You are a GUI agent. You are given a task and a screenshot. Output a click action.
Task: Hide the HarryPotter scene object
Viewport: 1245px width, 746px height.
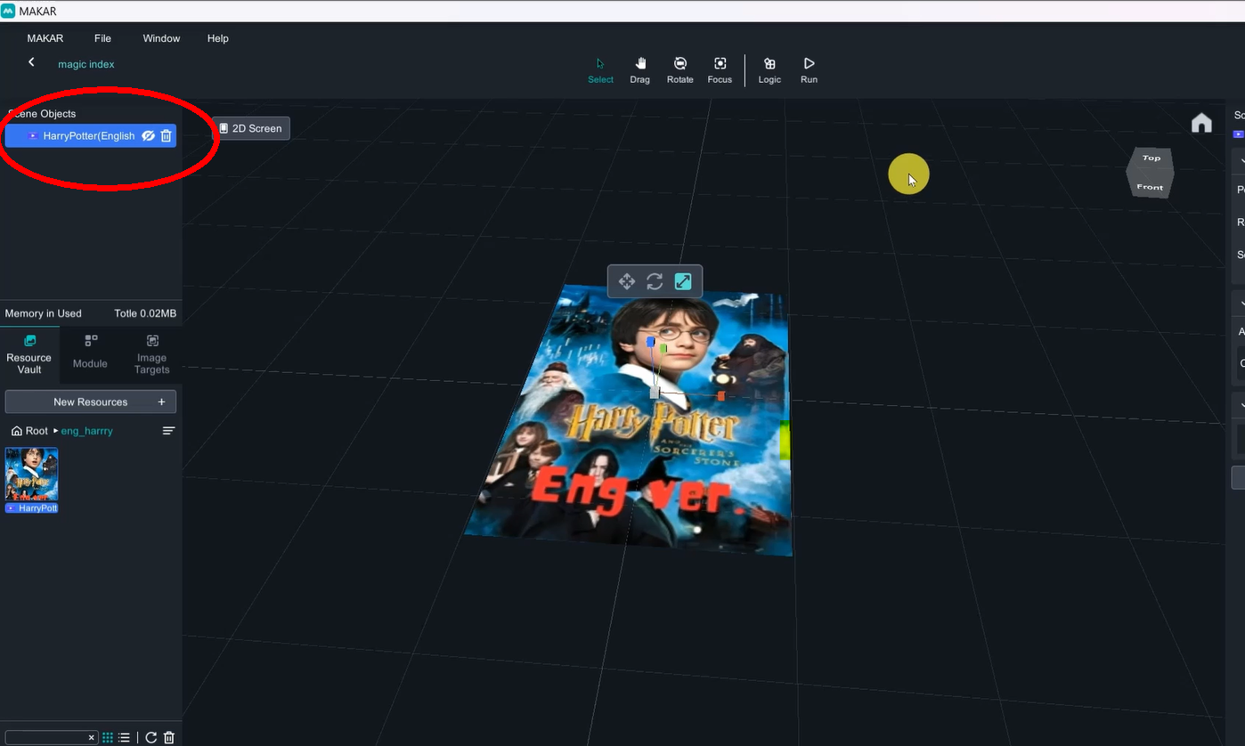(x=149, y=135)
